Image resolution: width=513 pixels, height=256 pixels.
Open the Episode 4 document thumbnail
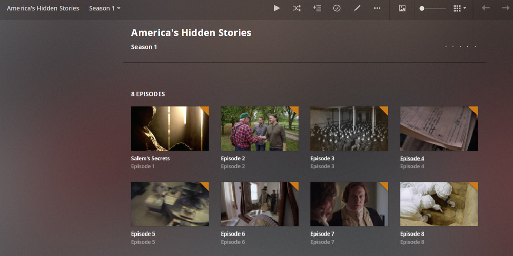(439, 129)
